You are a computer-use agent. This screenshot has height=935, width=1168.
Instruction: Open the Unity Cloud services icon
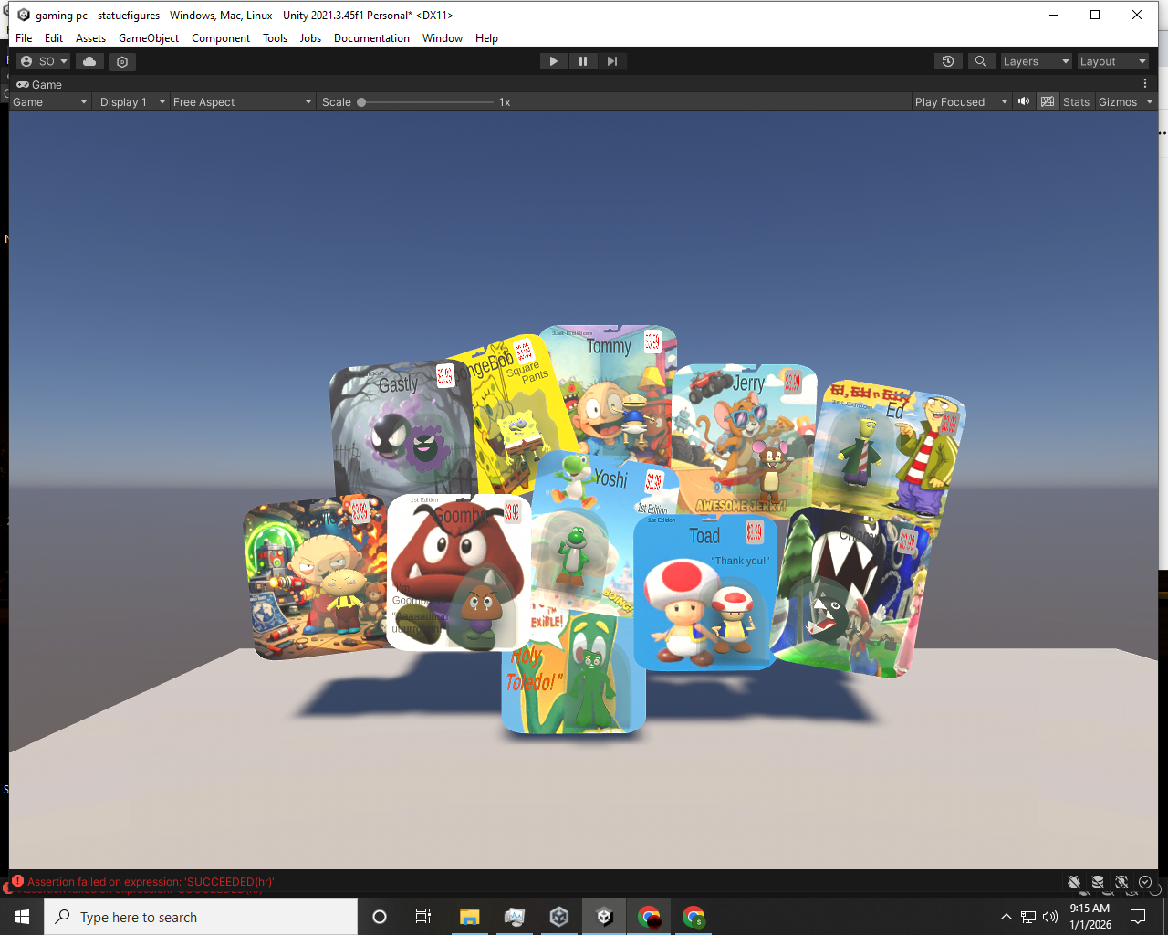(89, 61)
